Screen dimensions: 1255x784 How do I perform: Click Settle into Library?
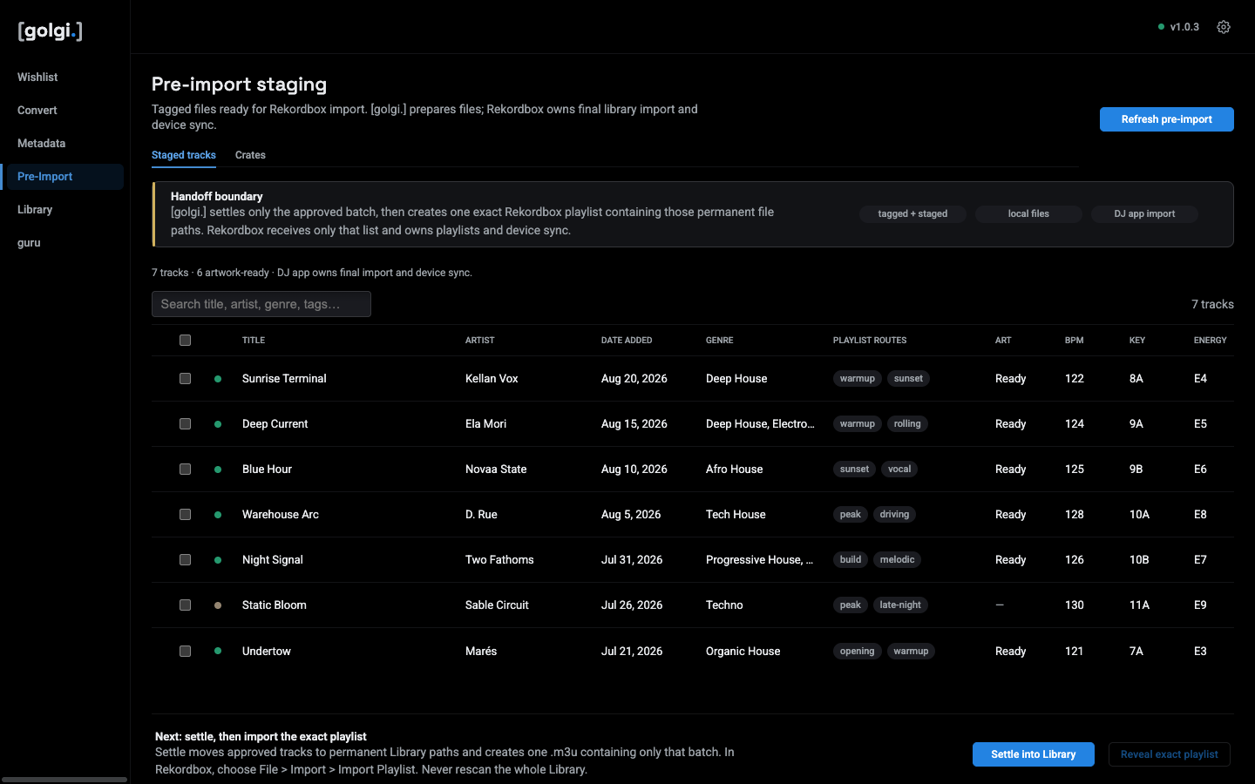(1033, 754)
